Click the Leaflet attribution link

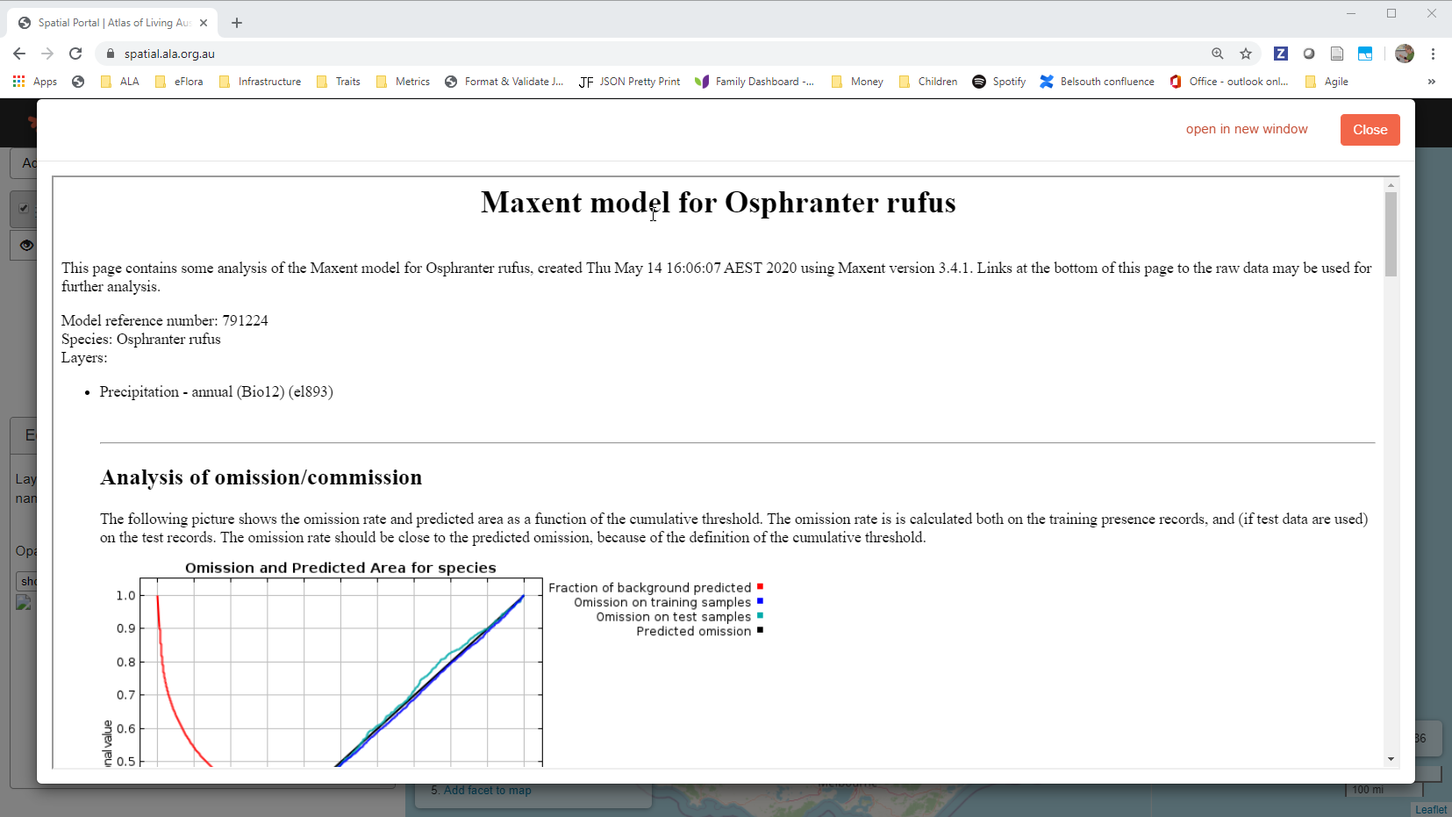tap(1431, 810)
